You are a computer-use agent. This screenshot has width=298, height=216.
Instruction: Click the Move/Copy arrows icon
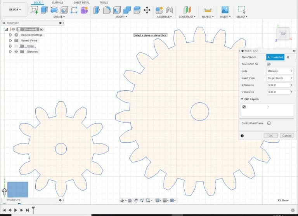coord(147,10)
